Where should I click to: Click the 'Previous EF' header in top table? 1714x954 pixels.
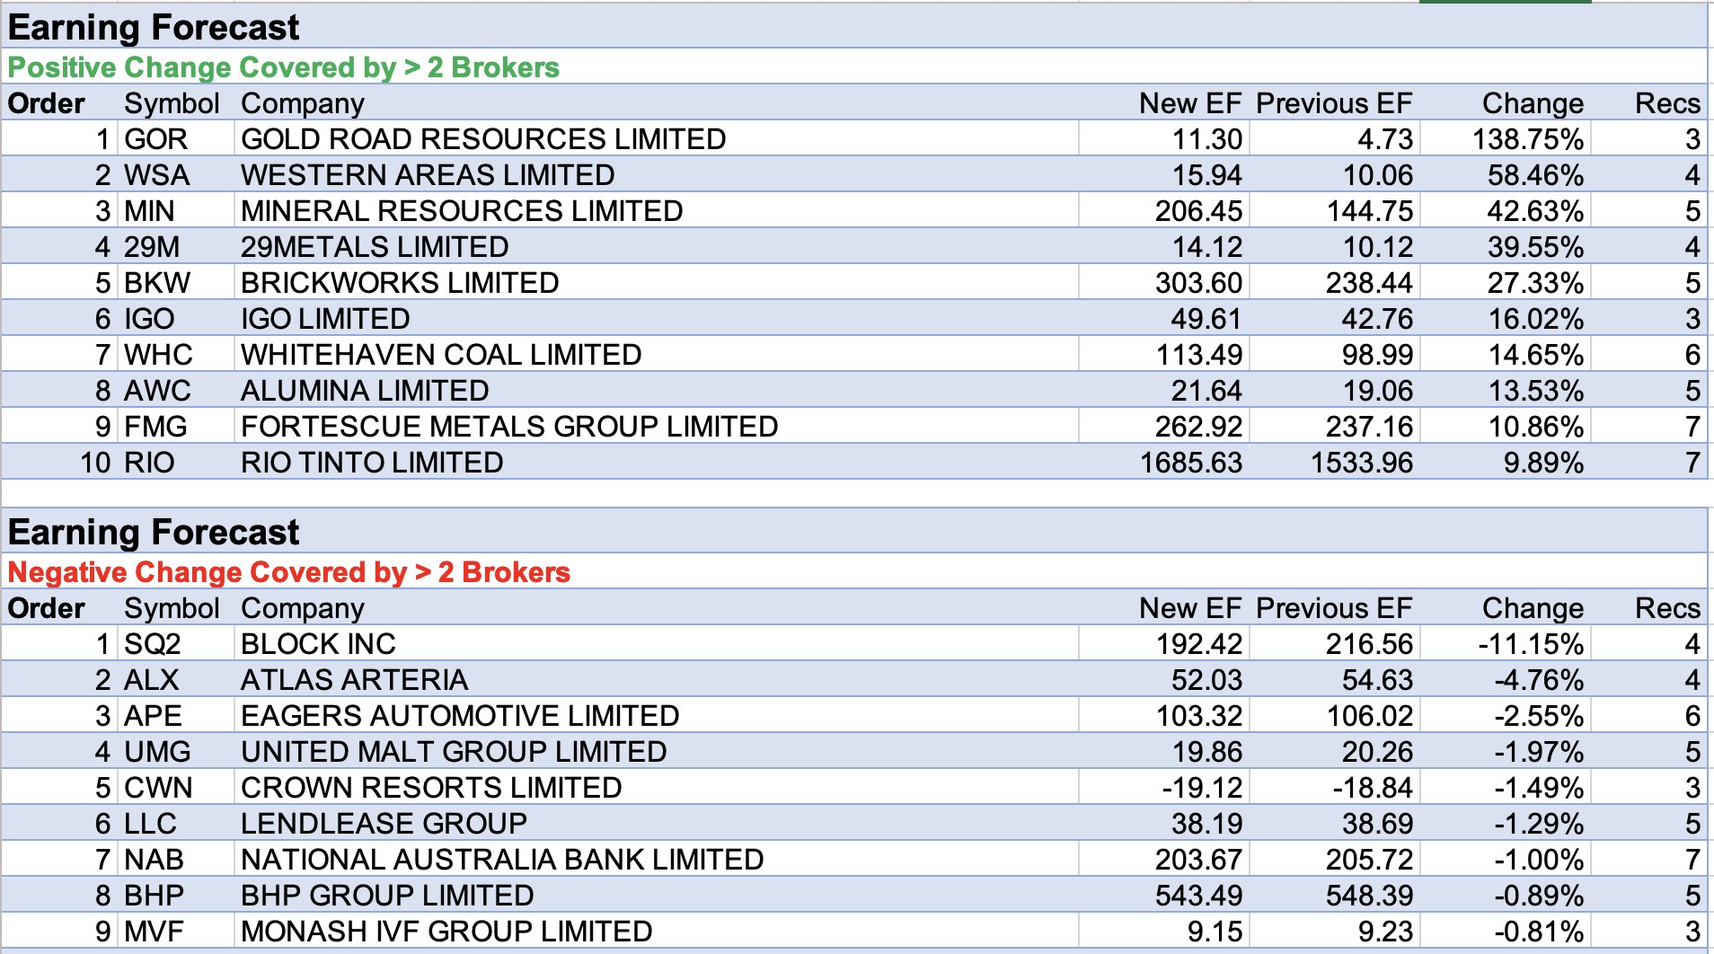click(1333, 103)
